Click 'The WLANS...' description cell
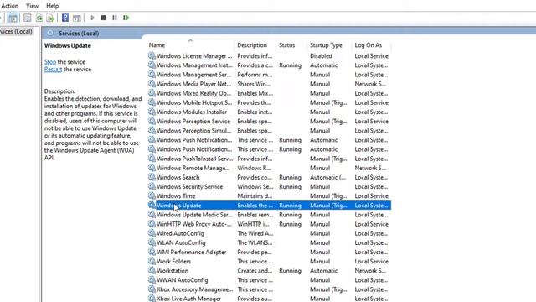The height and width of the screenshot is (302, 536). (x=255, y=242)
